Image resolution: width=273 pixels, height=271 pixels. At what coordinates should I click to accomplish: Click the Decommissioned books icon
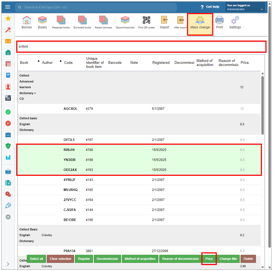point(125,22)
